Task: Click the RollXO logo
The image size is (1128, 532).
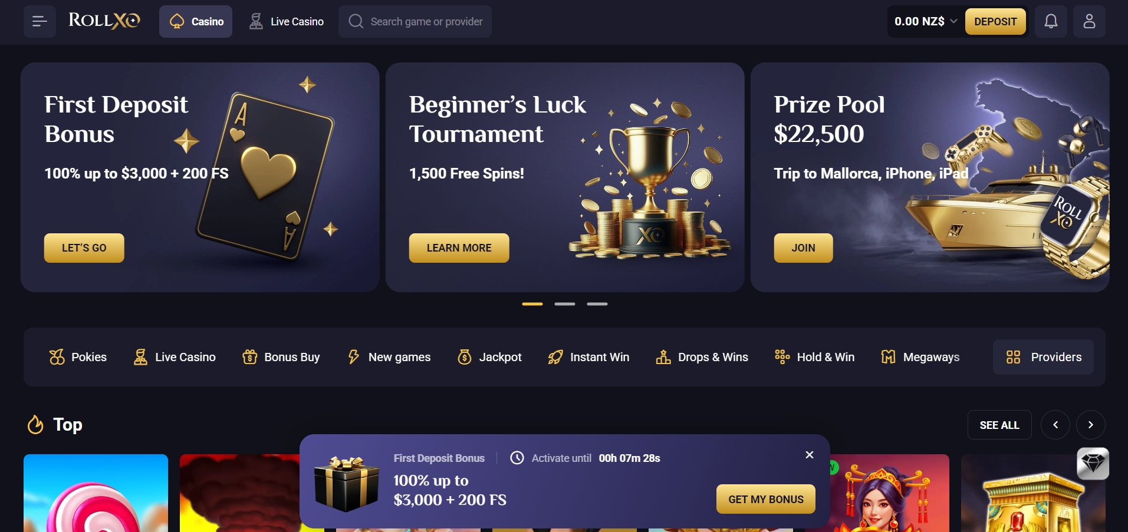Action: tap(104, 21)
